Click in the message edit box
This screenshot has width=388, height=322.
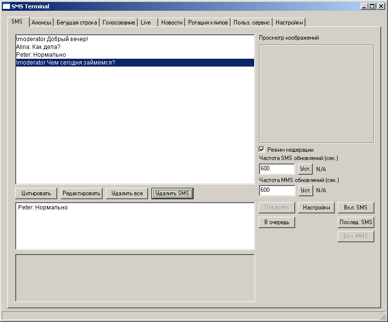pos(135,226)
